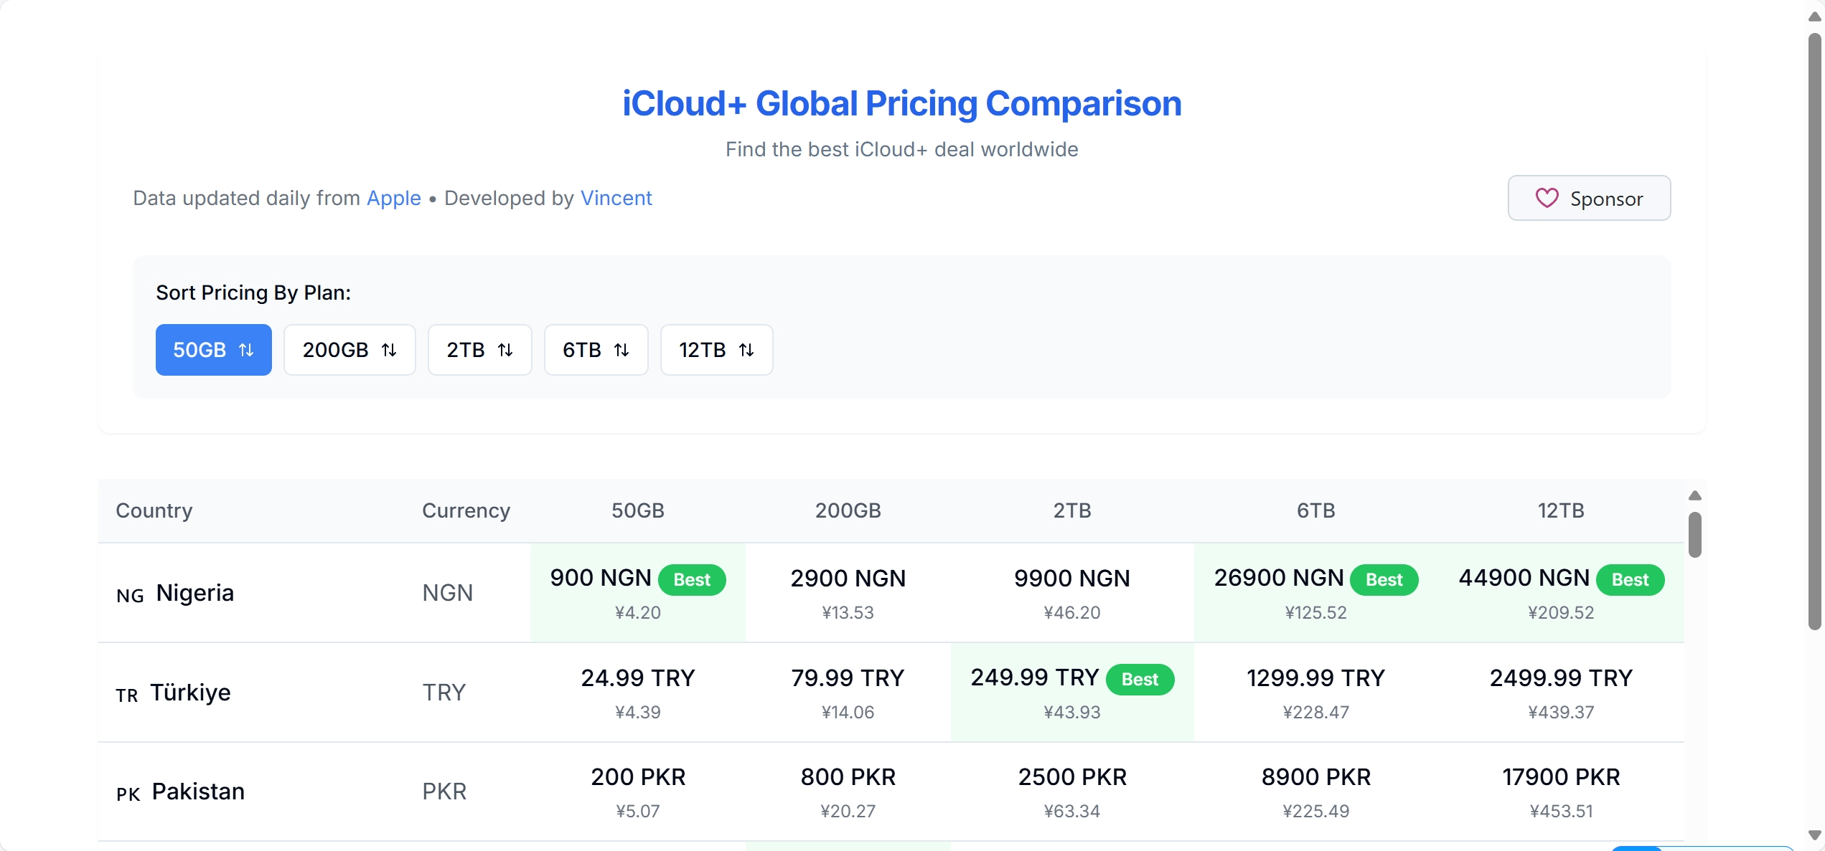The image size is (1825, 851).
Task: Click the iCloud+ Global Pricing Comparison heading
Action: pyautogui.click(x=901, y=103)
